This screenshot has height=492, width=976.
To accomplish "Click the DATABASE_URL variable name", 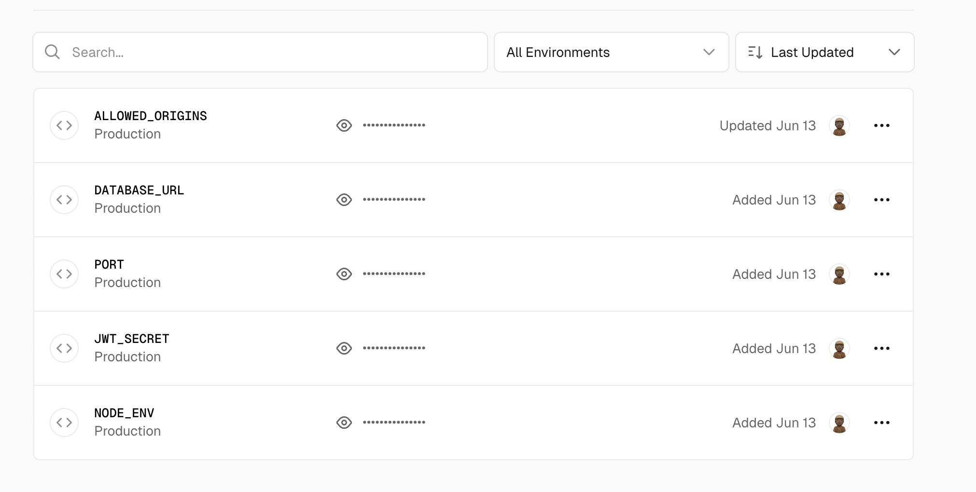I will (x=139, y=190).
